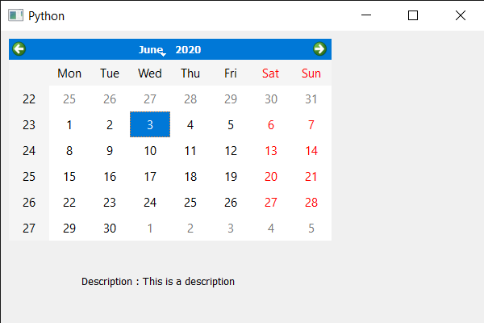Go to previous month with left arrow
Viewport: 484px width, 323px height.
click(x=19, y=48)
